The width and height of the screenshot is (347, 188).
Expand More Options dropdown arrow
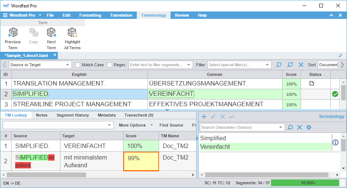point(152,125)
